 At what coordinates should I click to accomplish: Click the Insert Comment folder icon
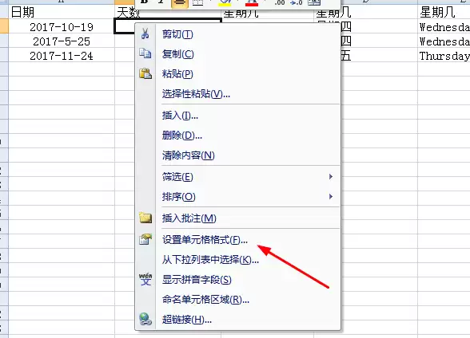(145, 218)
